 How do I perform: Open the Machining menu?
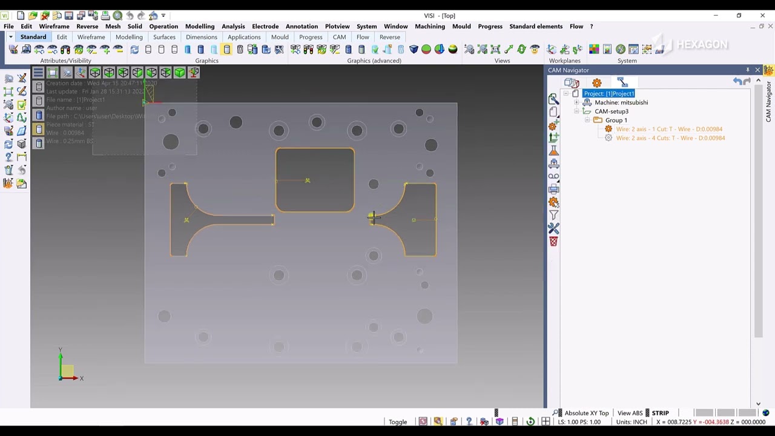point(429,27)
